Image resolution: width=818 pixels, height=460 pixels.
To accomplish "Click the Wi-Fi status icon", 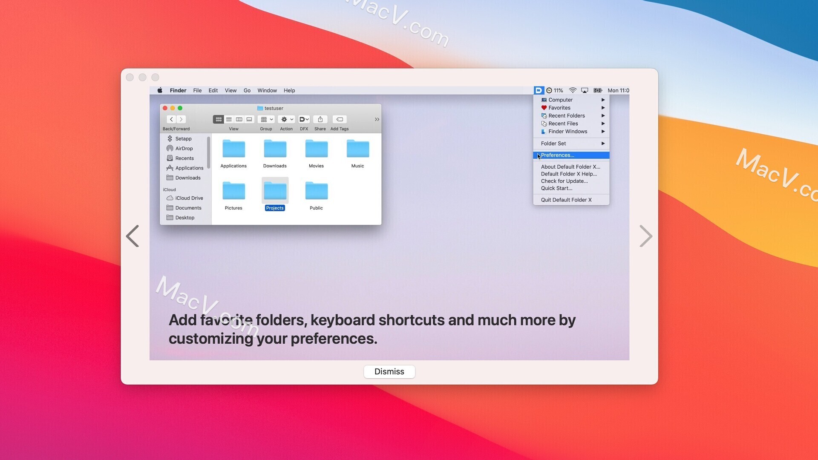I will click(x=573, y=90).
